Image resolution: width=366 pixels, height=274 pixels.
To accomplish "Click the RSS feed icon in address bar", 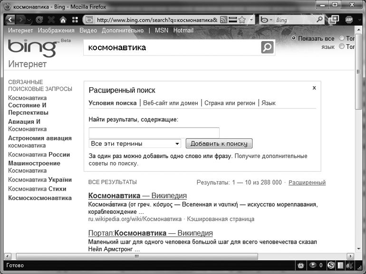I will pos(223,20).
